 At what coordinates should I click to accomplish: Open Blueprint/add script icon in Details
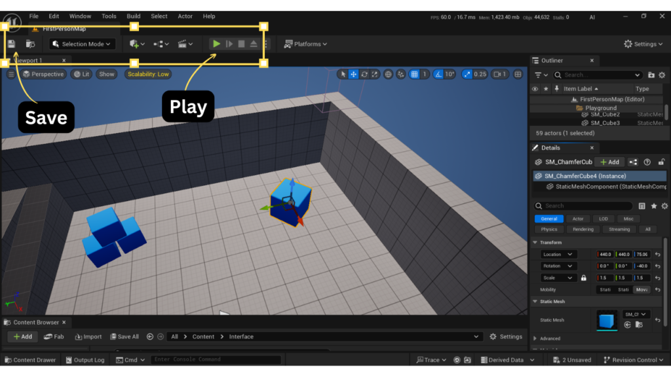pyautogui.click(x=633, y=162)
